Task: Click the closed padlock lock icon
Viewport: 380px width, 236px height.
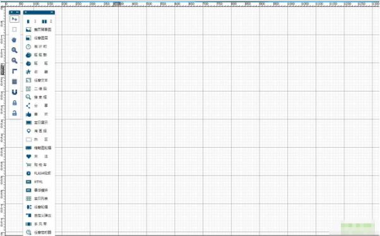Action: (15, 103)
